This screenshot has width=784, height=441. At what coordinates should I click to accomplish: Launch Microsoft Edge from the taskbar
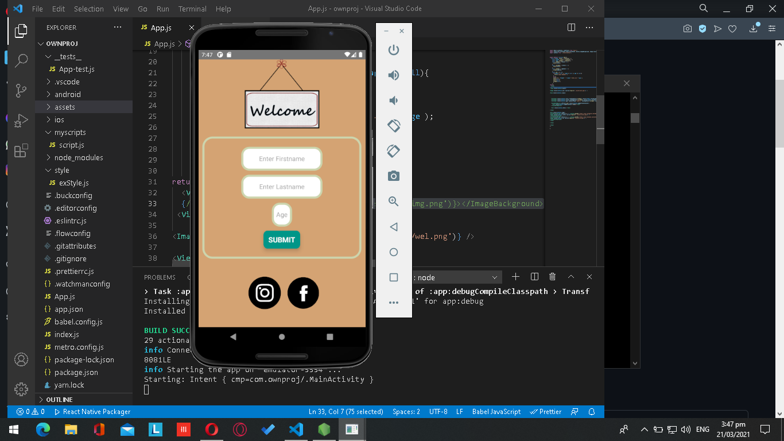(43, 429)
